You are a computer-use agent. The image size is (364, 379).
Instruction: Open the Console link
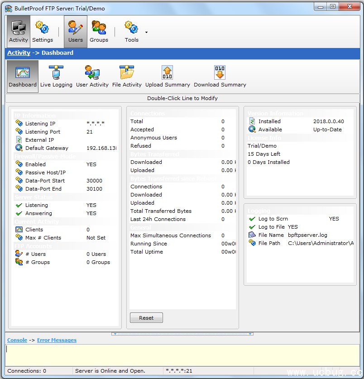[x=17, y=340]
